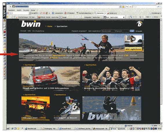Click the Los geht's! Google toolbar button
The height and width of the screenshot is (133, 164).
point(34,13)
